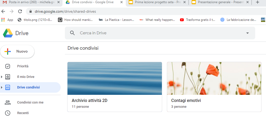Open Recenti in the sidebar

(x=23, y=113)
